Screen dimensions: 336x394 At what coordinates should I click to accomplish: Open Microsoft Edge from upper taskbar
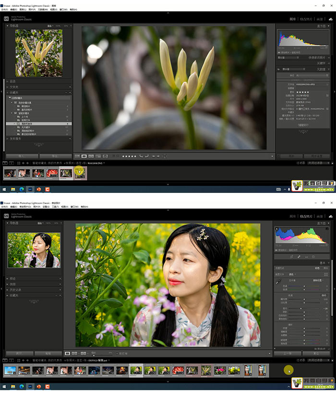[22, 190]
